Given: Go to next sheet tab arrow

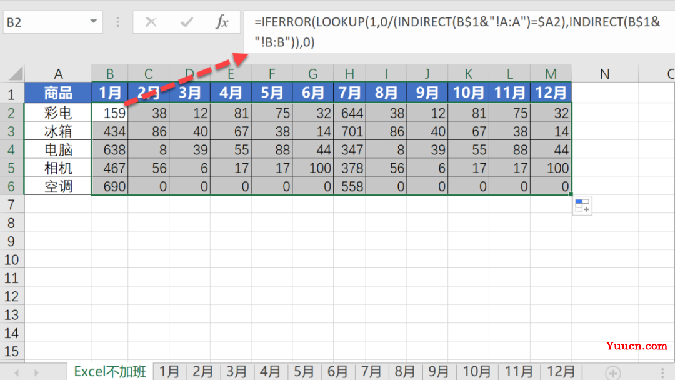Looking at the screenshot, I should [x=36, y=372].
